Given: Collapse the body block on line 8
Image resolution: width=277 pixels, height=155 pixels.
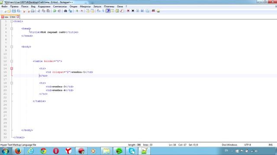Looking at the screenshot, I should click(12, 47).
